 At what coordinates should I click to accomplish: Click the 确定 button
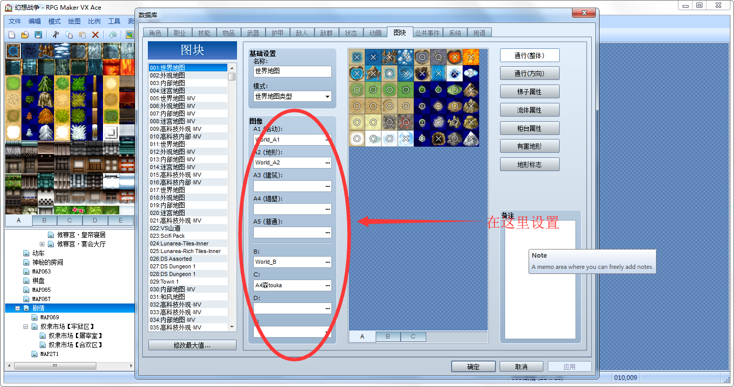coord(473,367)
